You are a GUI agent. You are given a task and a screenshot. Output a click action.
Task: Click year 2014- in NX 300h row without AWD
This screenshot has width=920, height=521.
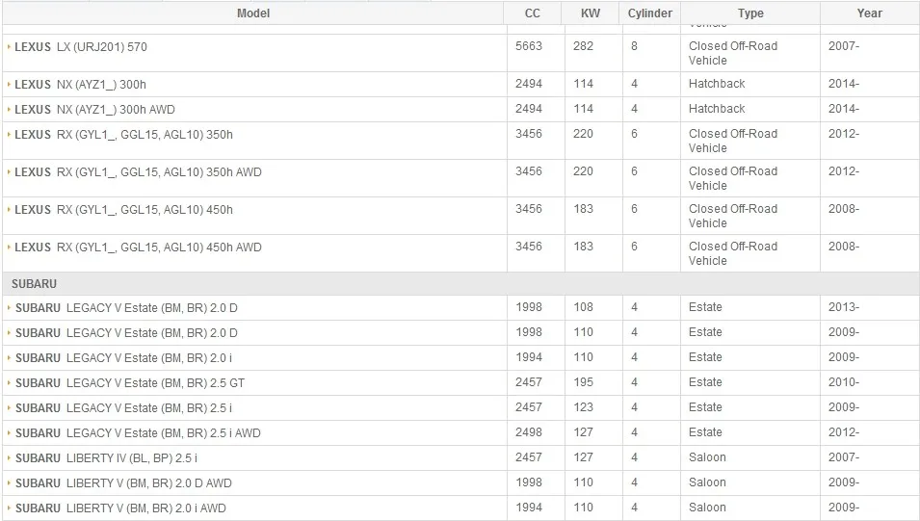pyautogui.click(x=844, y=84)
